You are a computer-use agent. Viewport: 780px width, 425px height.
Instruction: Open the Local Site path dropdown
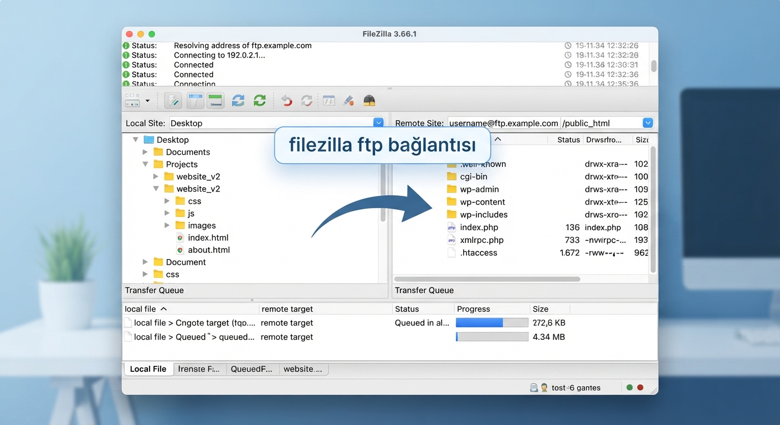pos(378,123)
